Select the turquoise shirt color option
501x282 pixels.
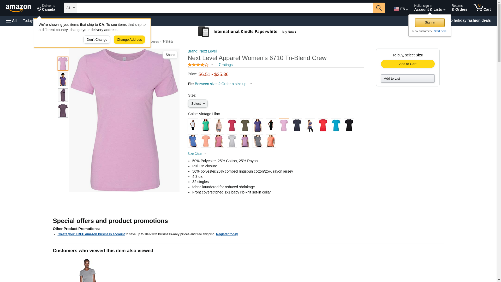point(336,125)
